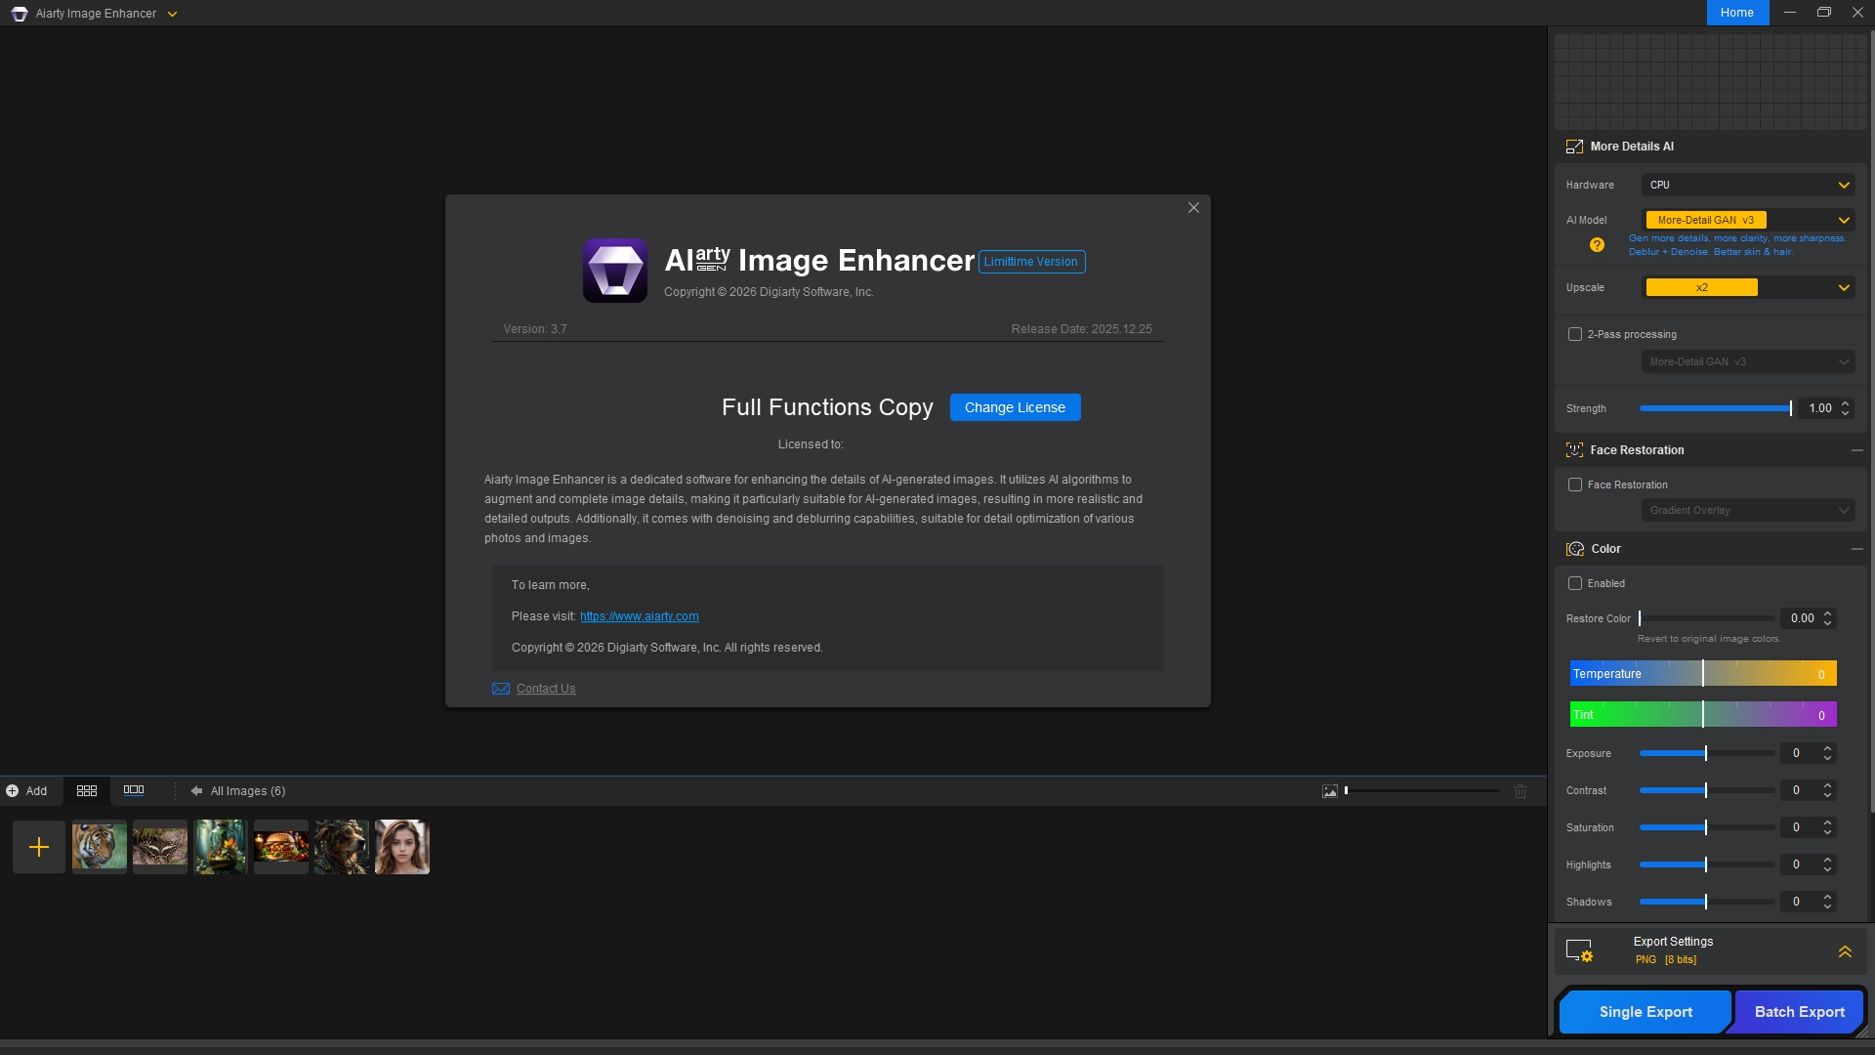1875x1055 pixels.
Task: Open the Home tab
Action: [1737, 13]
